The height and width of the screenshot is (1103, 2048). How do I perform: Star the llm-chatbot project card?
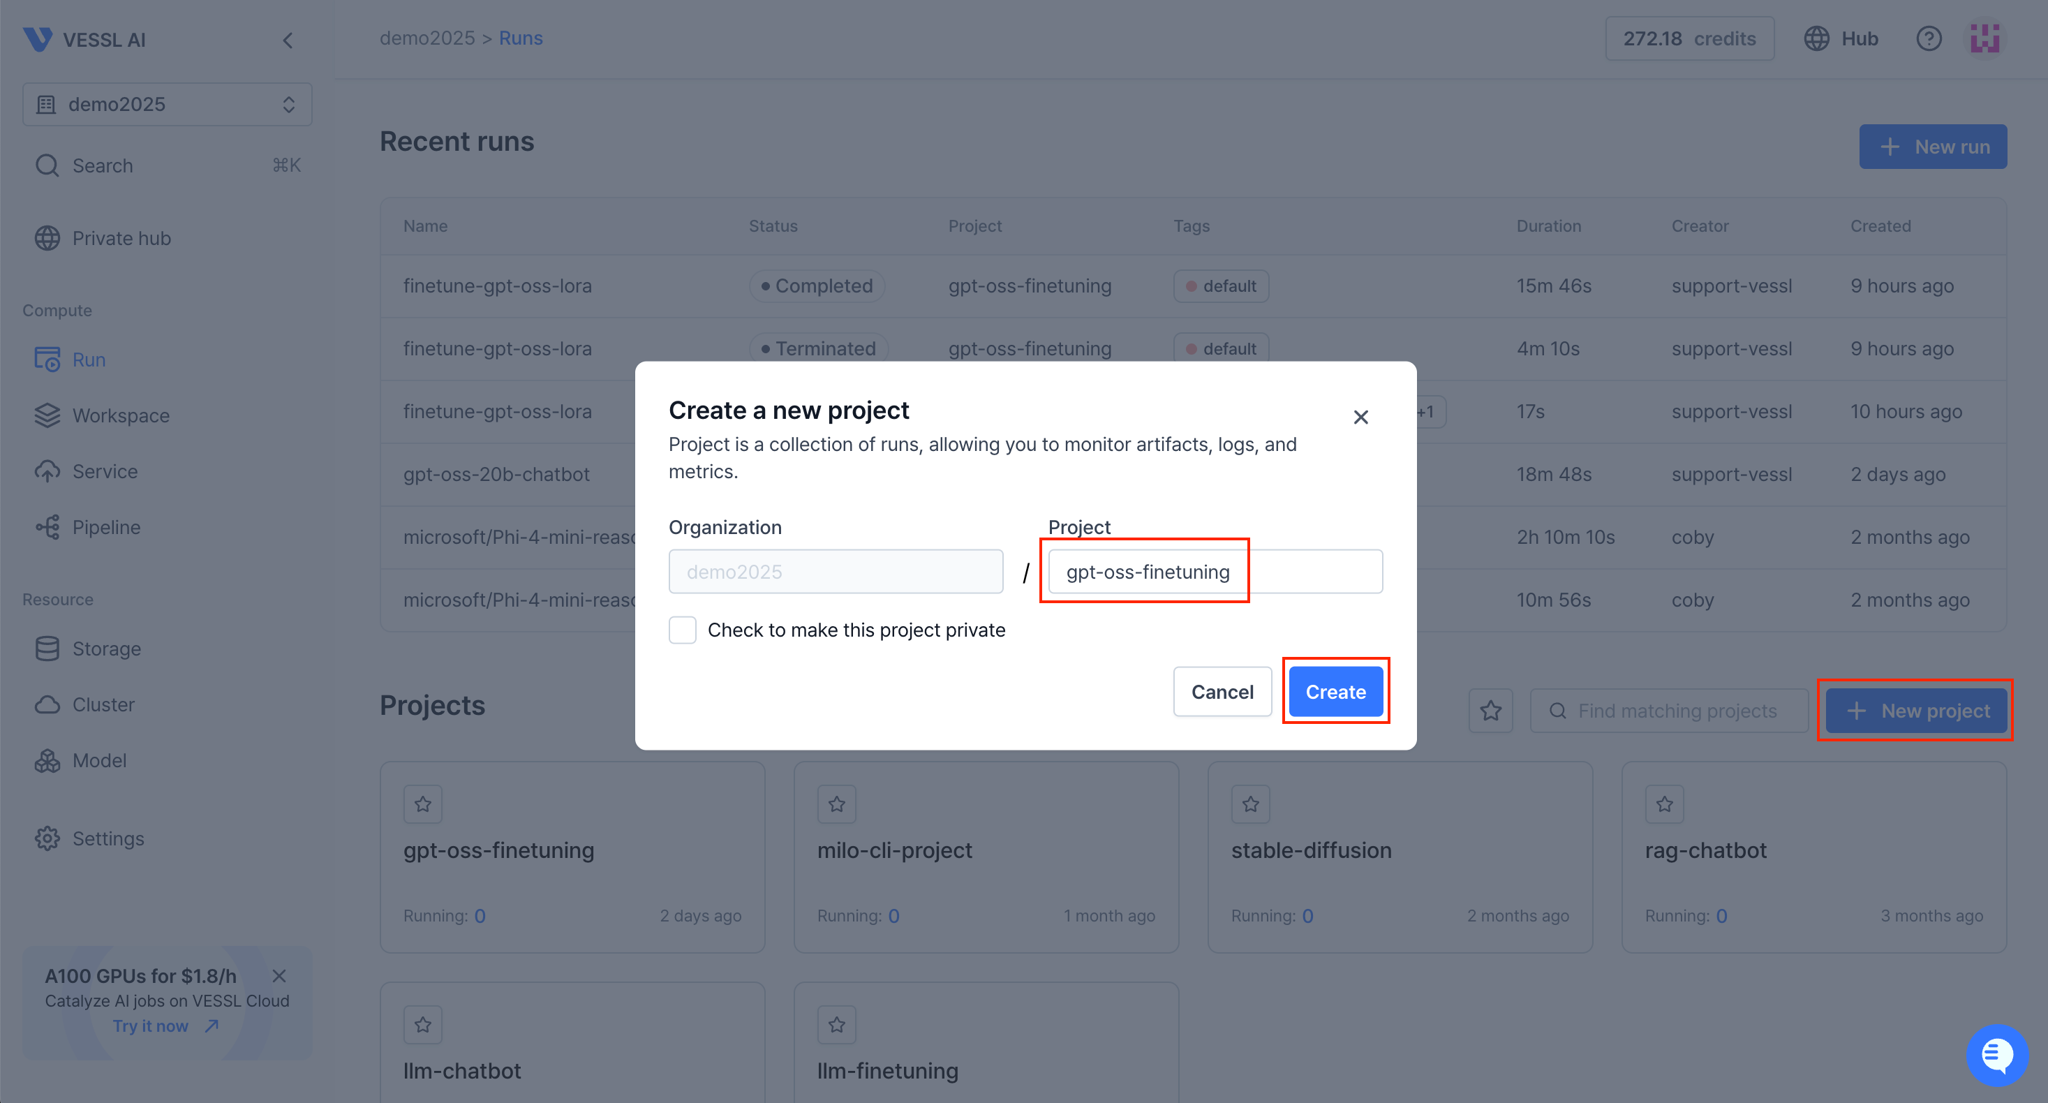tap(423, 1024)
